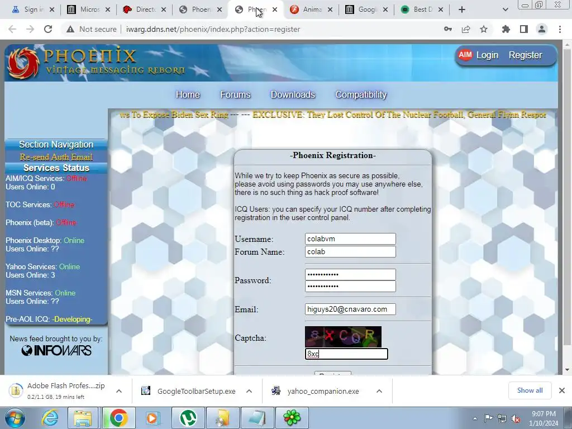
Task: Click the Action Center flag tray icon
Action: point(488,418)
